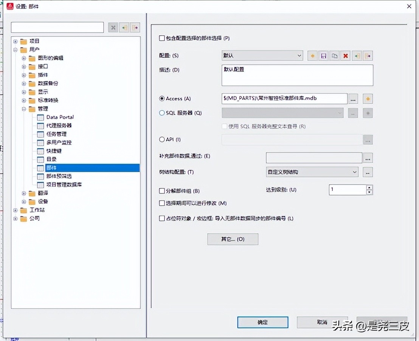
Task: Click the 工作站 folder icon
Action: (24, 210)
